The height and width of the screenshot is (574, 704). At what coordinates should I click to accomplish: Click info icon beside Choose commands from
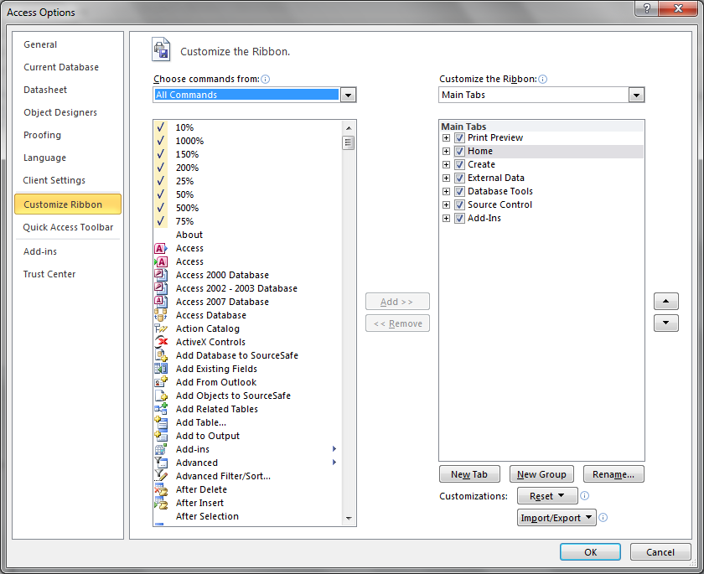(x=266, y=79)
